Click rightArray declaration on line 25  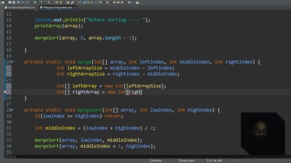86,92
